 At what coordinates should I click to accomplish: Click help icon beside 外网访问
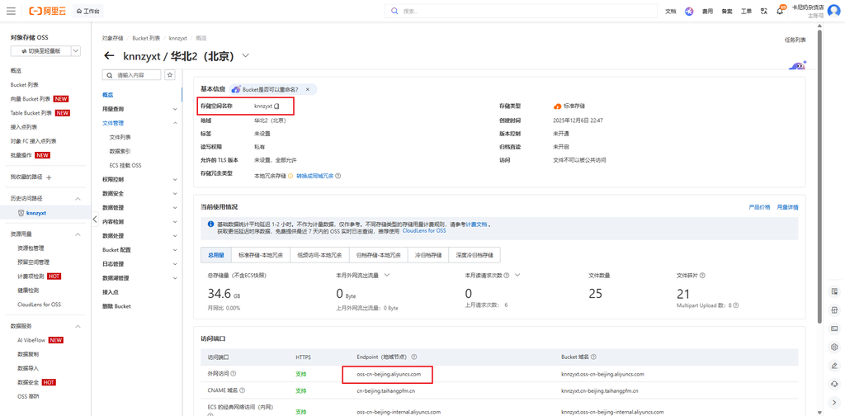(x=234, y=373)
